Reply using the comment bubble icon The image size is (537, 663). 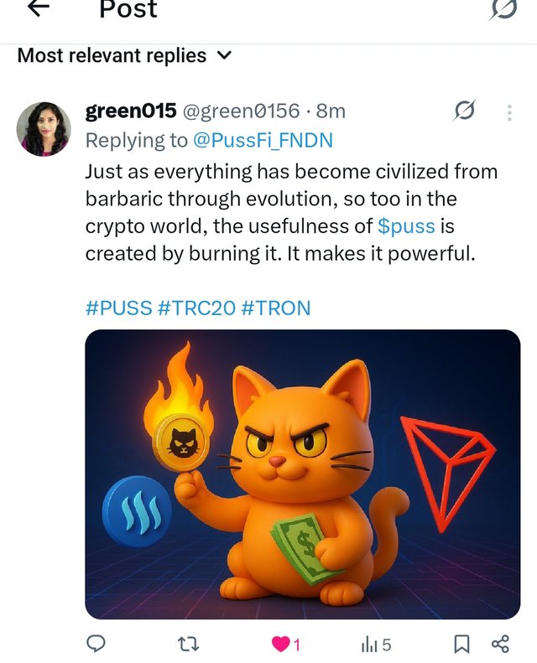click(x=96, y=644)
